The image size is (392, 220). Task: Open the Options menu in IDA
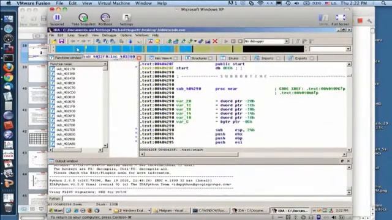pos(126,35)
